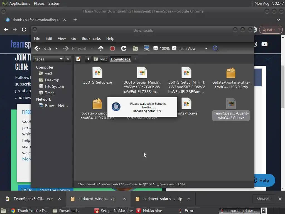285x214 pixels.
Task: Open Browse Network in the sidebar
Action: click(x=53, y=106)
